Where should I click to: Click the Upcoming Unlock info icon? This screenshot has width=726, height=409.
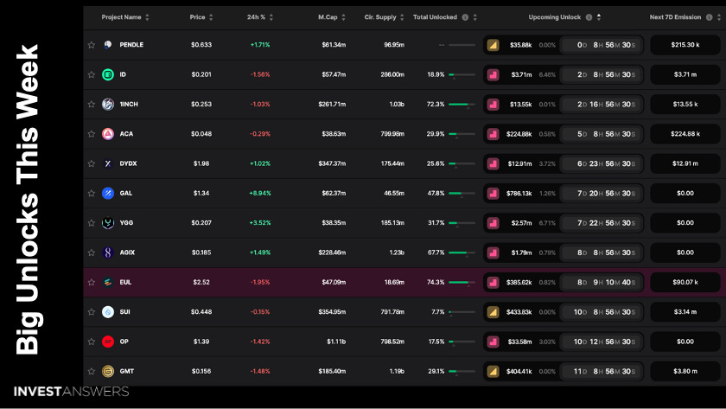[589, 17]
